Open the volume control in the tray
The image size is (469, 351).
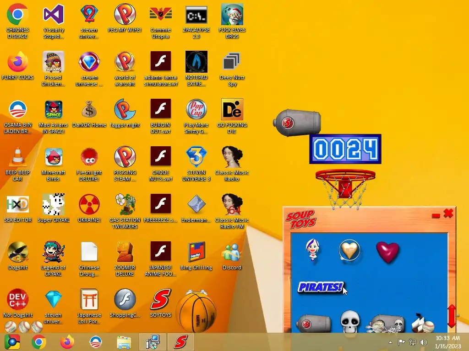point(424,342)
